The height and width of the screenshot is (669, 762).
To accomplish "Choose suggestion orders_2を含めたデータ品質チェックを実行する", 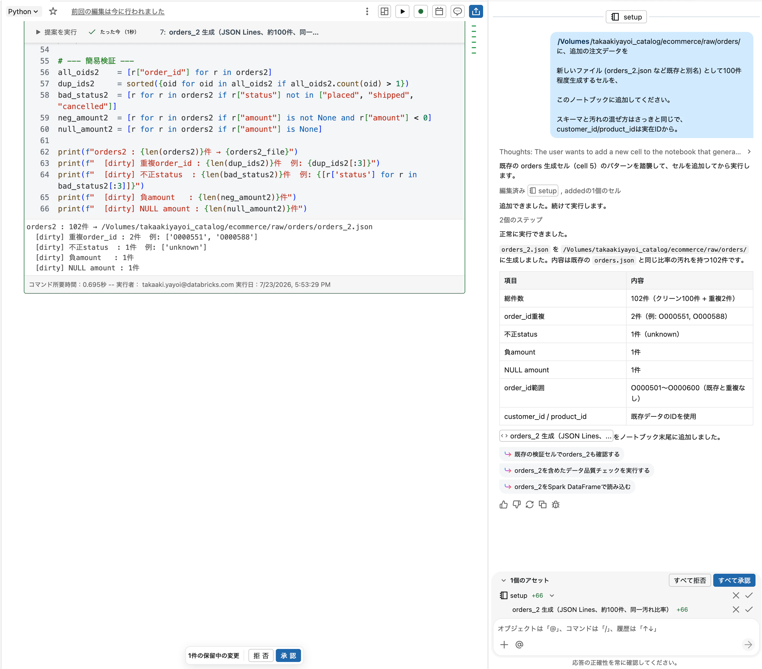I will tap(576, 470).
